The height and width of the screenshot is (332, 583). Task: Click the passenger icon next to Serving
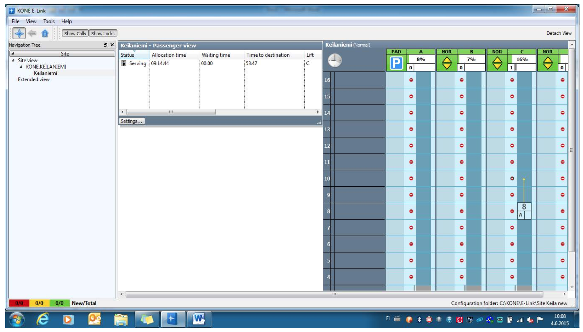click(124, 63)
